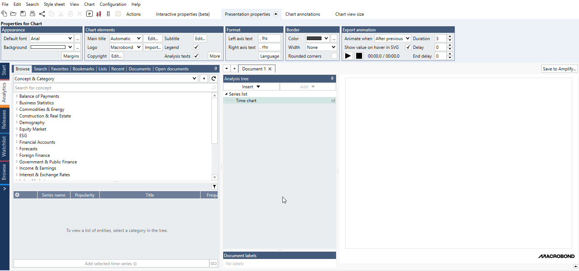
Task: Click the Margins button
Action: coord(71,56)
